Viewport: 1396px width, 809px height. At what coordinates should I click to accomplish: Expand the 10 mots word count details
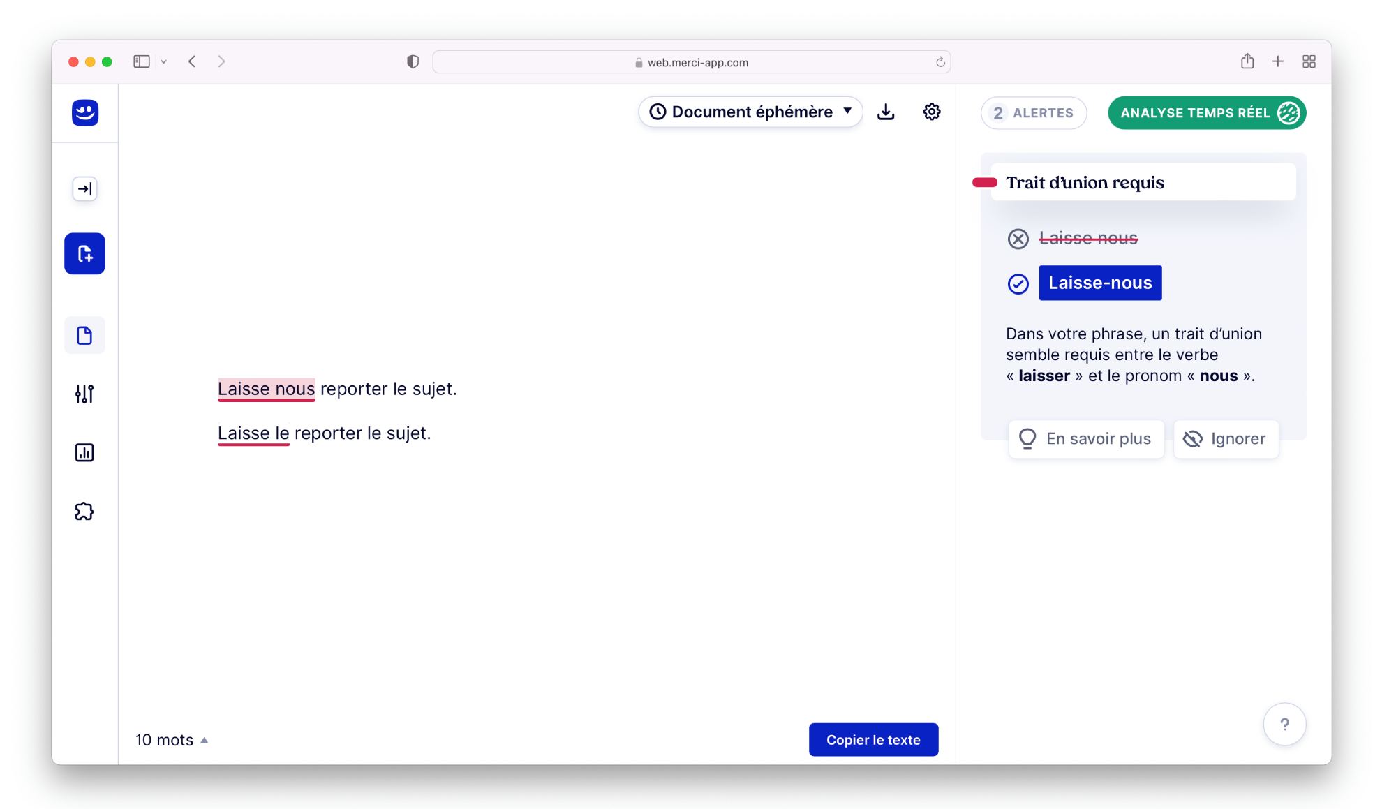(172, 740)
